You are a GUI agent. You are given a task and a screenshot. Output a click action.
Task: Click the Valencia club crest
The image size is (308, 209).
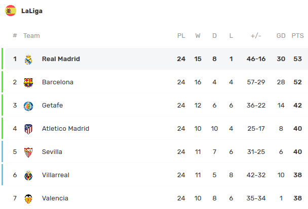pos(28,199)
